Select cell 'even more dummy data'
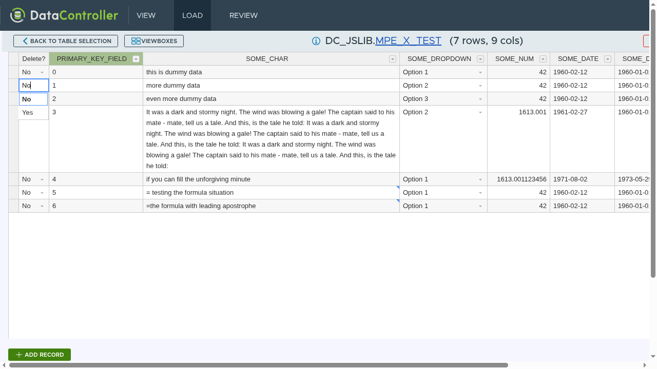The image size is (657, 369). pos(271,99)
